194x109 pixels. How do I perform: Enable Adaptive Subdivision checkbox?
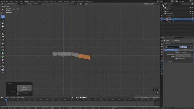click(x=176, y=52)
